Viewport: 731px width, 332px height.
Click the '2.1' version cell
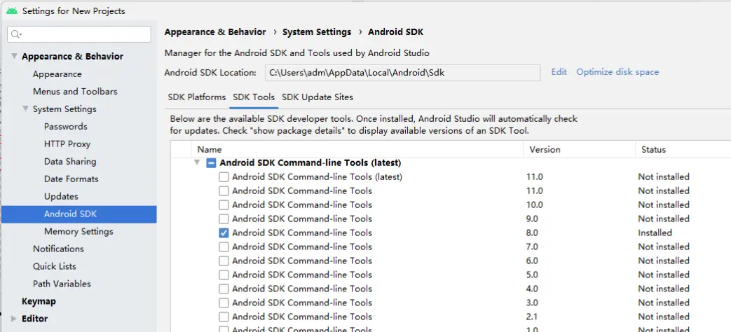tap(531, 317)
